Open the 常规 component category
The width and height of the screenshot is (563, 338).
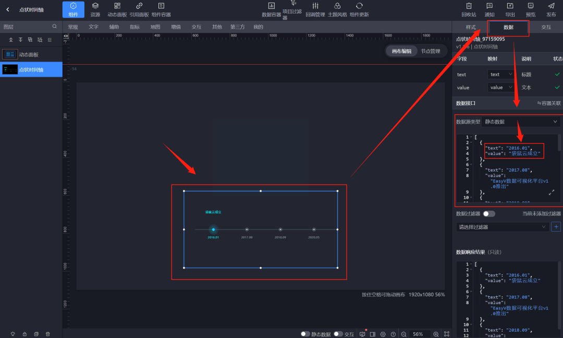point(73,27)
